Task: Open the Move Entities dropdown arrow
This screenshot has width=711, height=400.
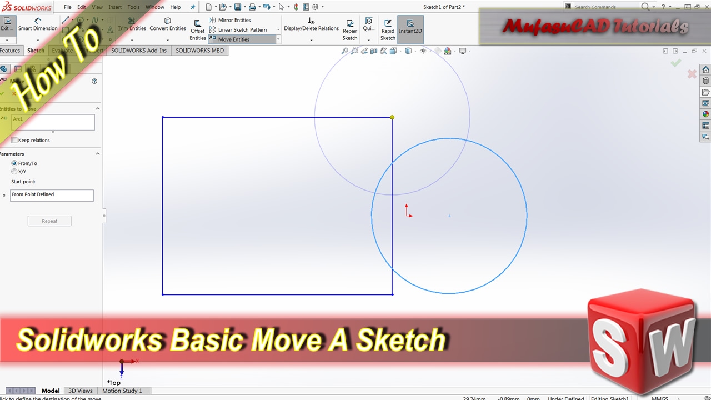Action: pos(278,39)
